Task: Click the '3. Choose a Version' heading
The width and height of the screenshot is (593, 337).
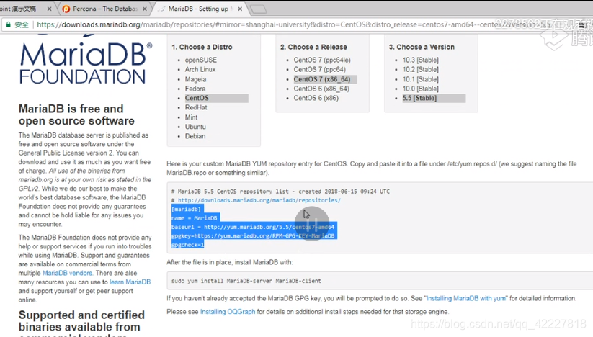Action: tap(422, 48)
